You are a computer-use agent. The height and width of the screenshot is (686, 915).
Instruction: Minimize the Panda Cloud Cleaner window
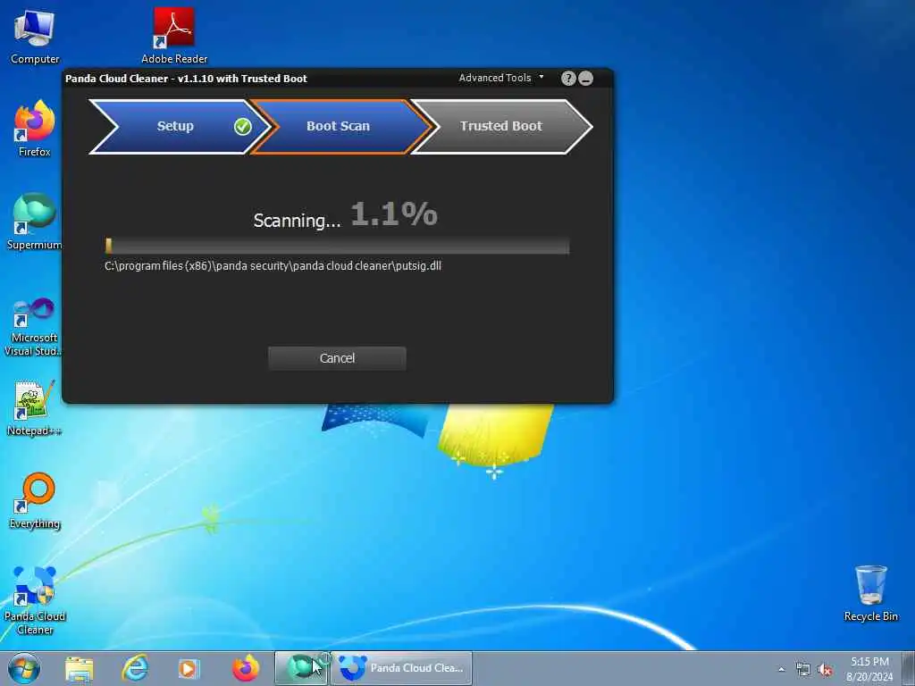(586, 79)
